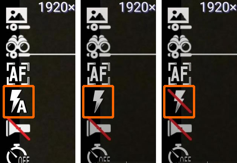Select AF focus mode icon in left panel
This screenshot has width=237, height=163.
pyautogui.click(x=18, y=74)
